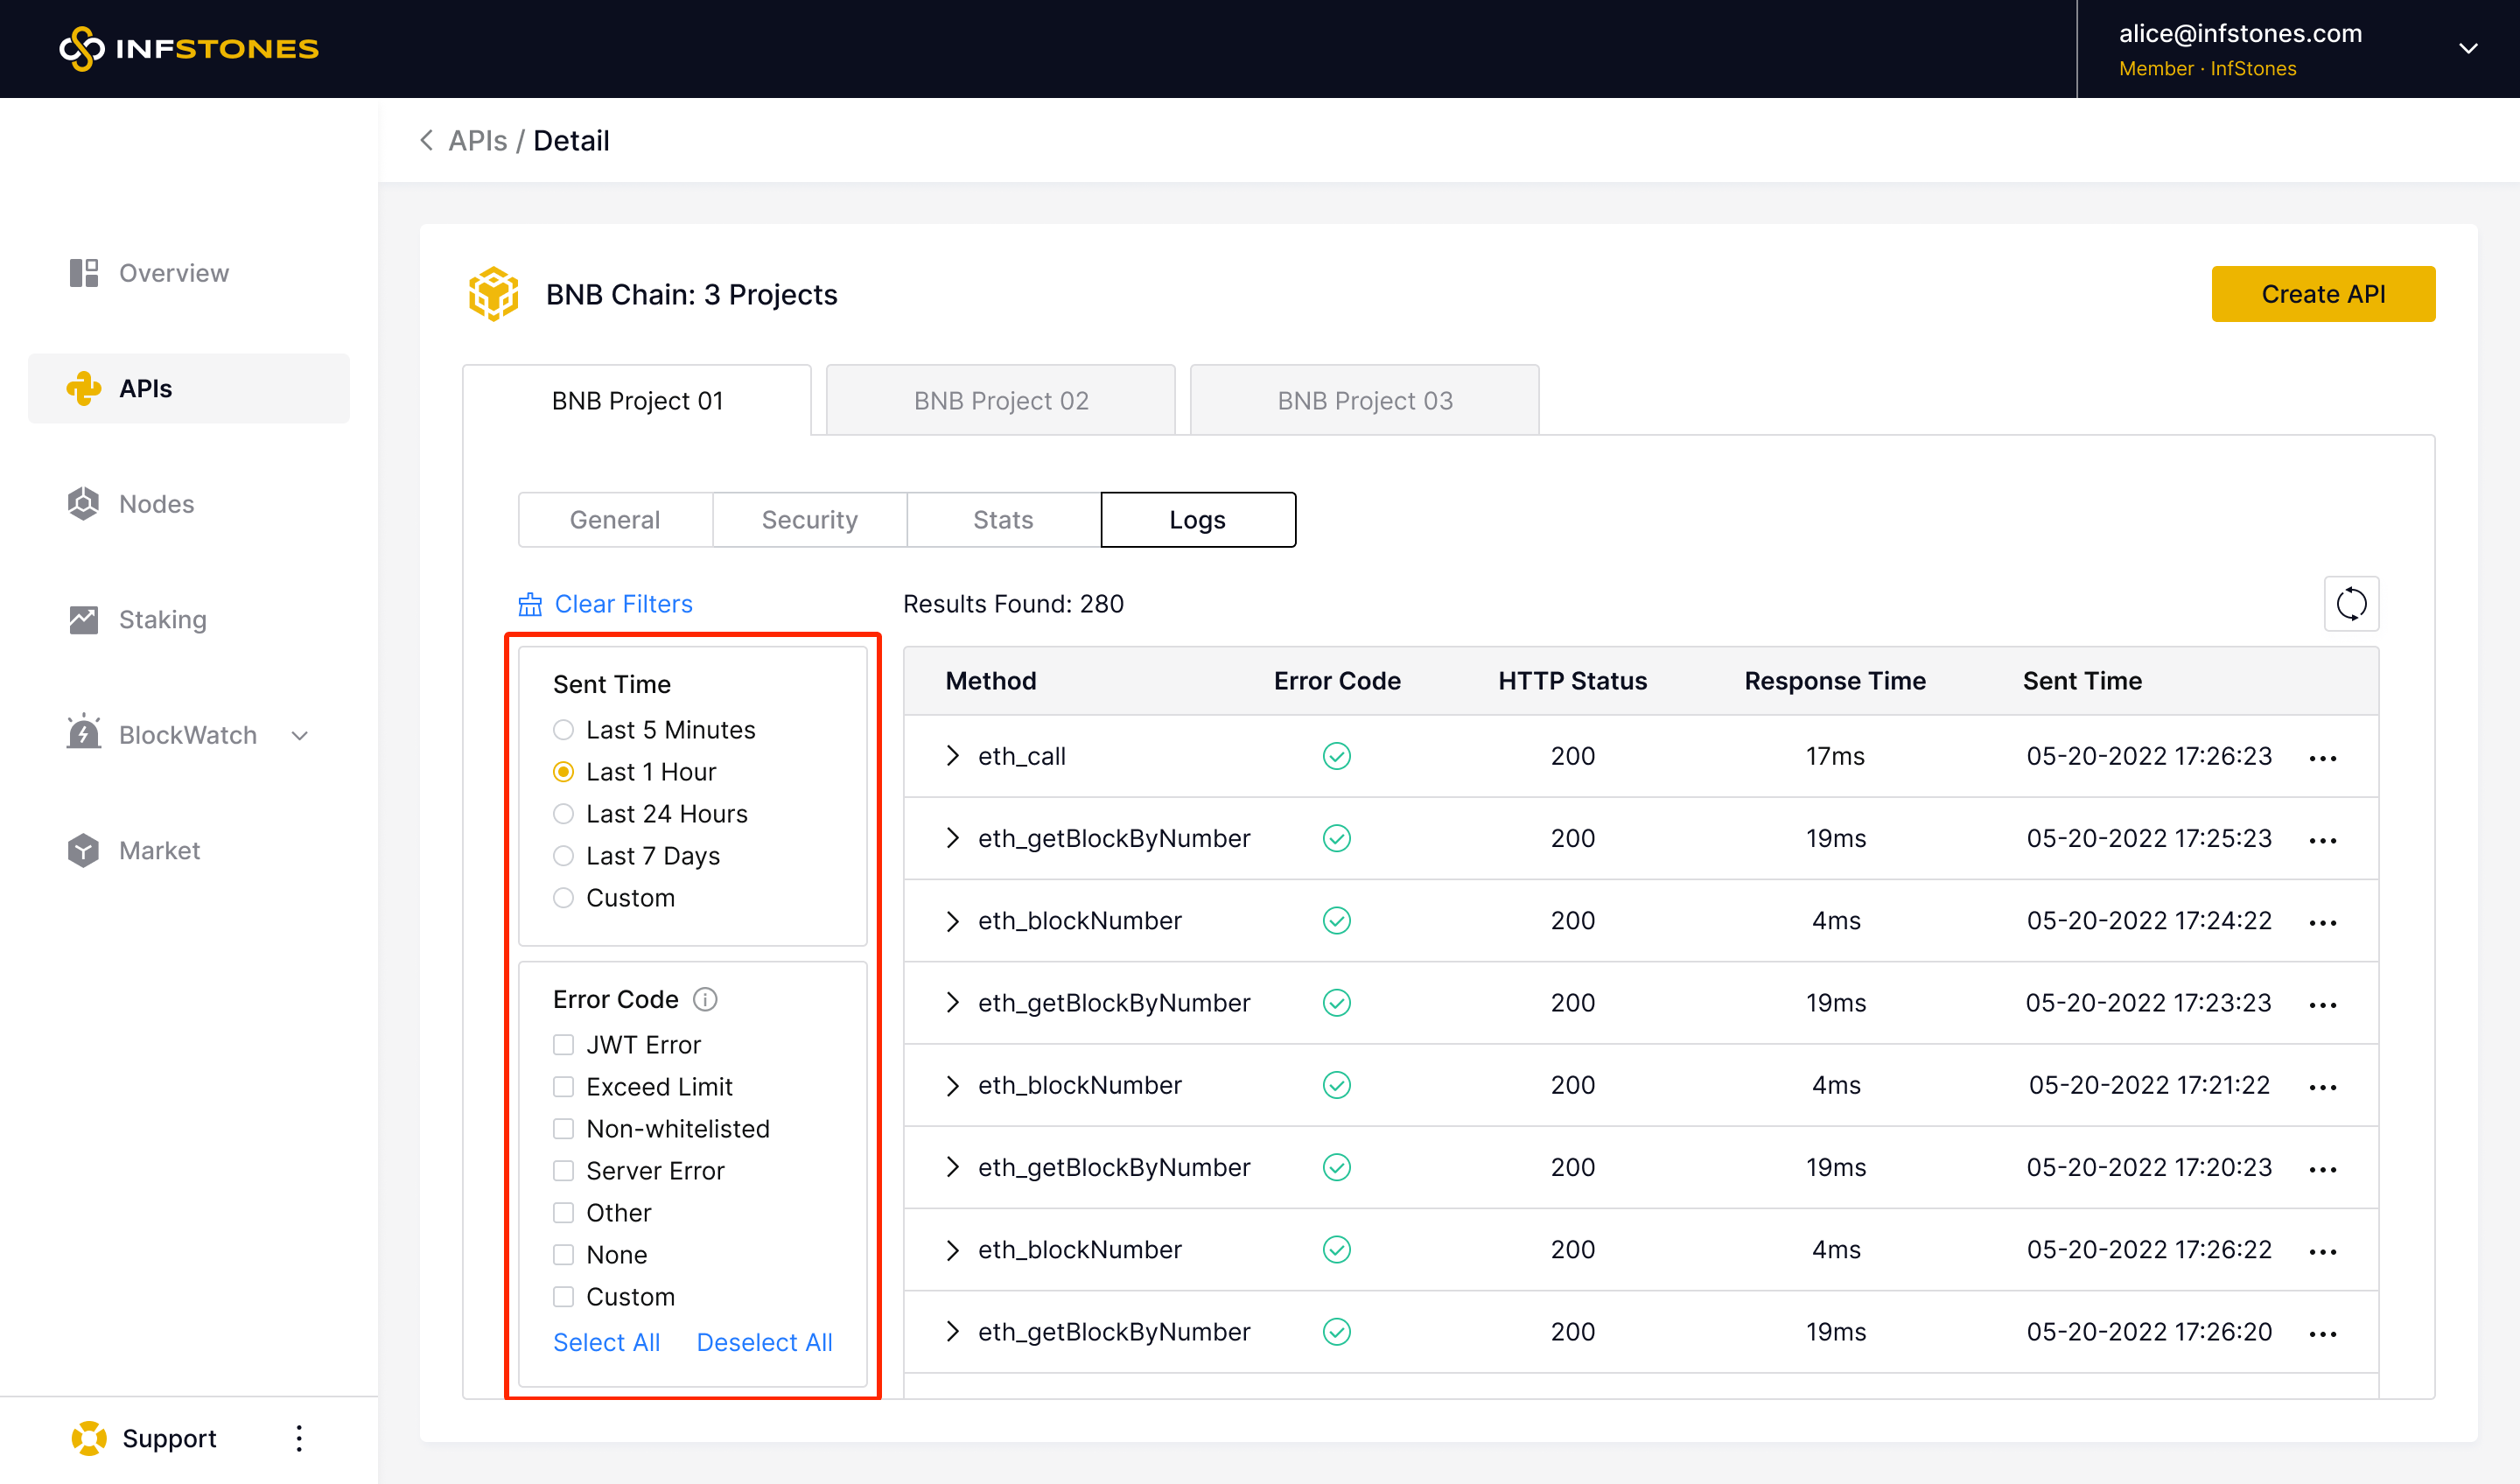Select the Last 24 Hours radio button

pyautogui.click(x=563, y=814)
